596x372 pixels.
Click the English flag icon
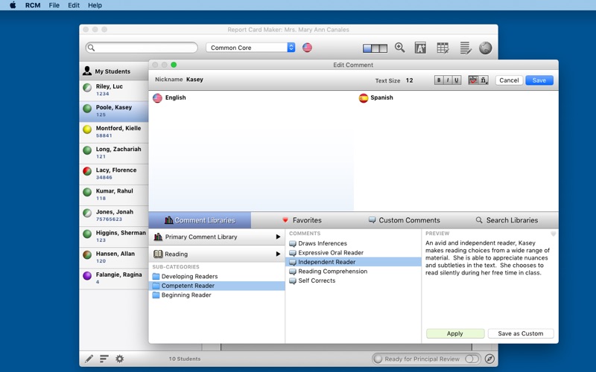[157, 98]
